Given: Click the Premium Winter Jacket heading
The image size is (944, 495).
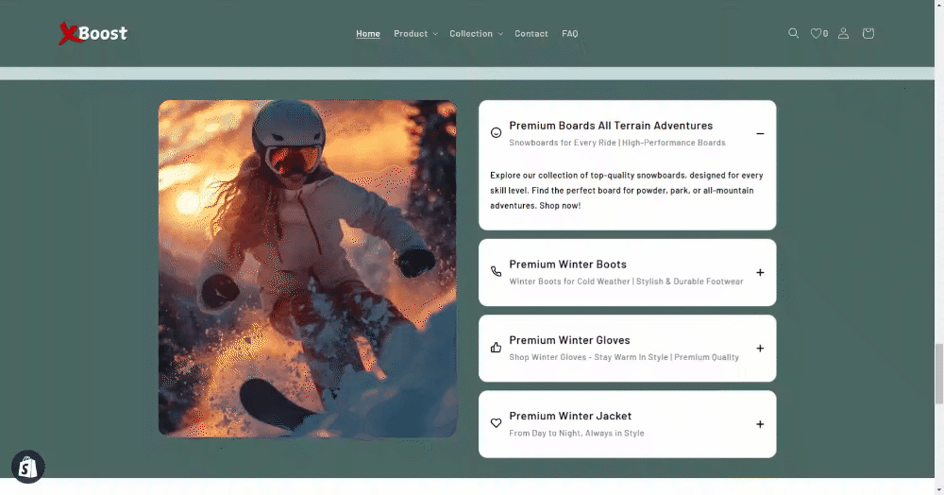Looking at the screenshot, I should pos(570,416).
